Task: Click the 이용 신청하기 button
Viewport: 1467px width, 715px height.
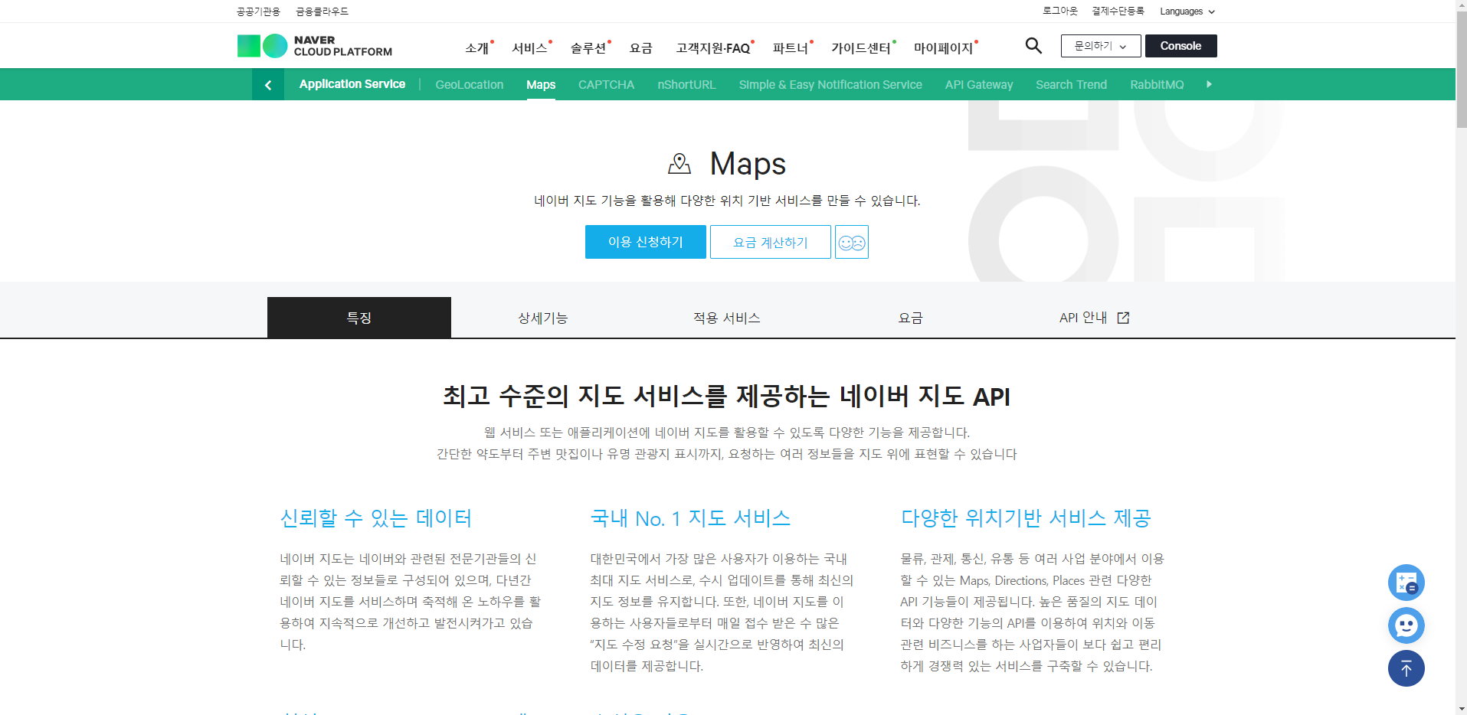Action: point(646,242)
